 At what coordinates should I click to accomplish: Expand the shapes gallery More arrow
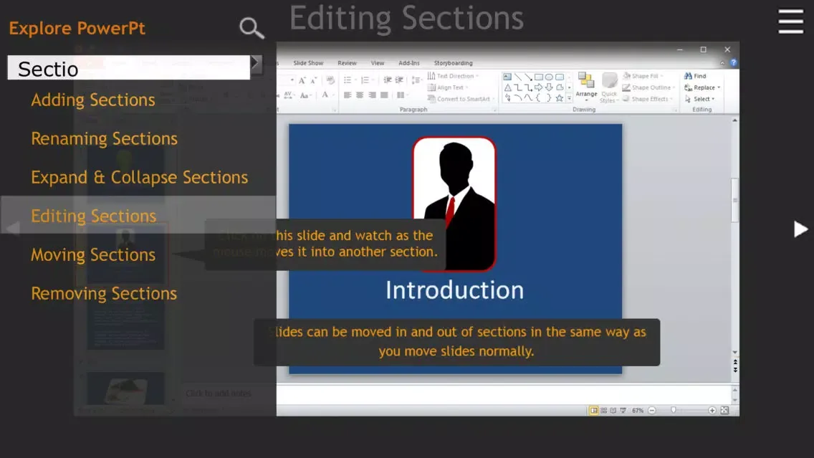[569, 98]
